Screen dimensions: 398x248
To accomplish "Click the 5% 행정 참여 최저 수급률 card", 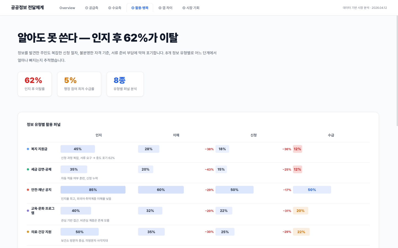I will coord(79,84).
